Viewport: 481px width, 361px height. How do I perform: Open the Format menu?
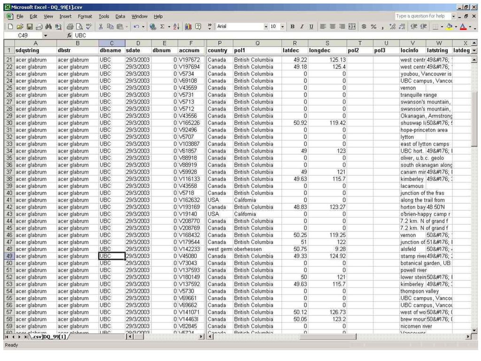click(85, 16)
